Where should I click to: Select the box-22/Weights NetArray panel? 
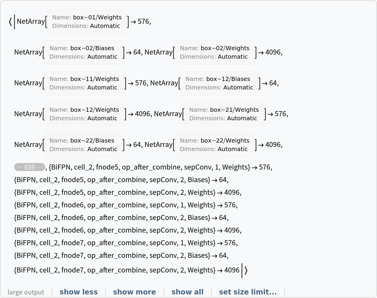(214, 145)
